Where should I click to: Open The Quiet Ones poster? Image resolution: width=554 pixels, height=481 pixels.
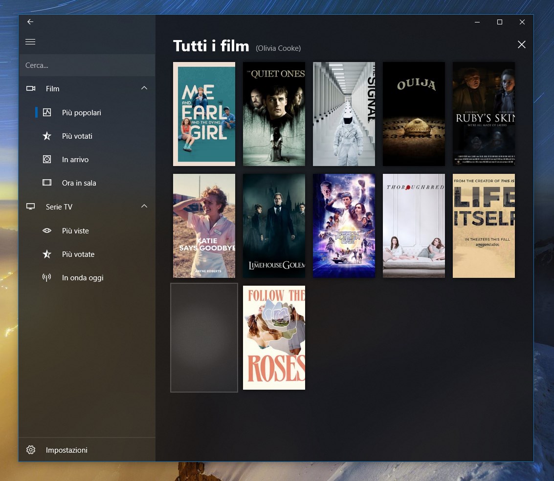point(274,114)
